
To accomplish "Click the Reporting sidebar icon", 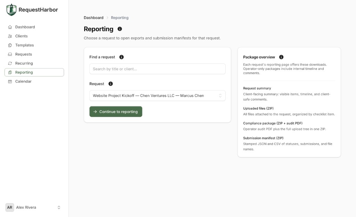I will [10, 72].
